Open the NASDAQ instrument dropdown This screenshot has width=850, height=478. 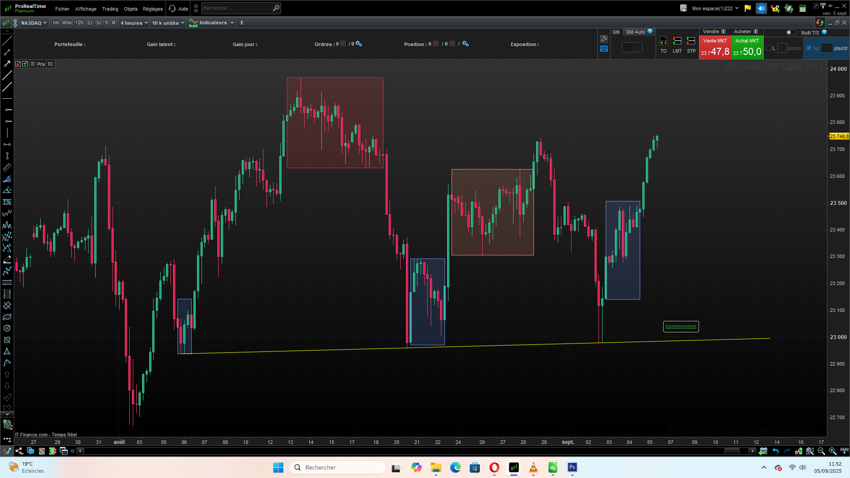(x=34, y=23)
